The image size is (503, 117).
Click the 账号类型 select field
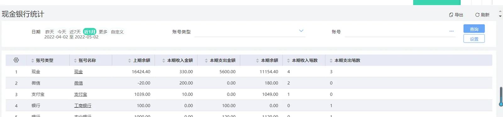tap(250, 32)
